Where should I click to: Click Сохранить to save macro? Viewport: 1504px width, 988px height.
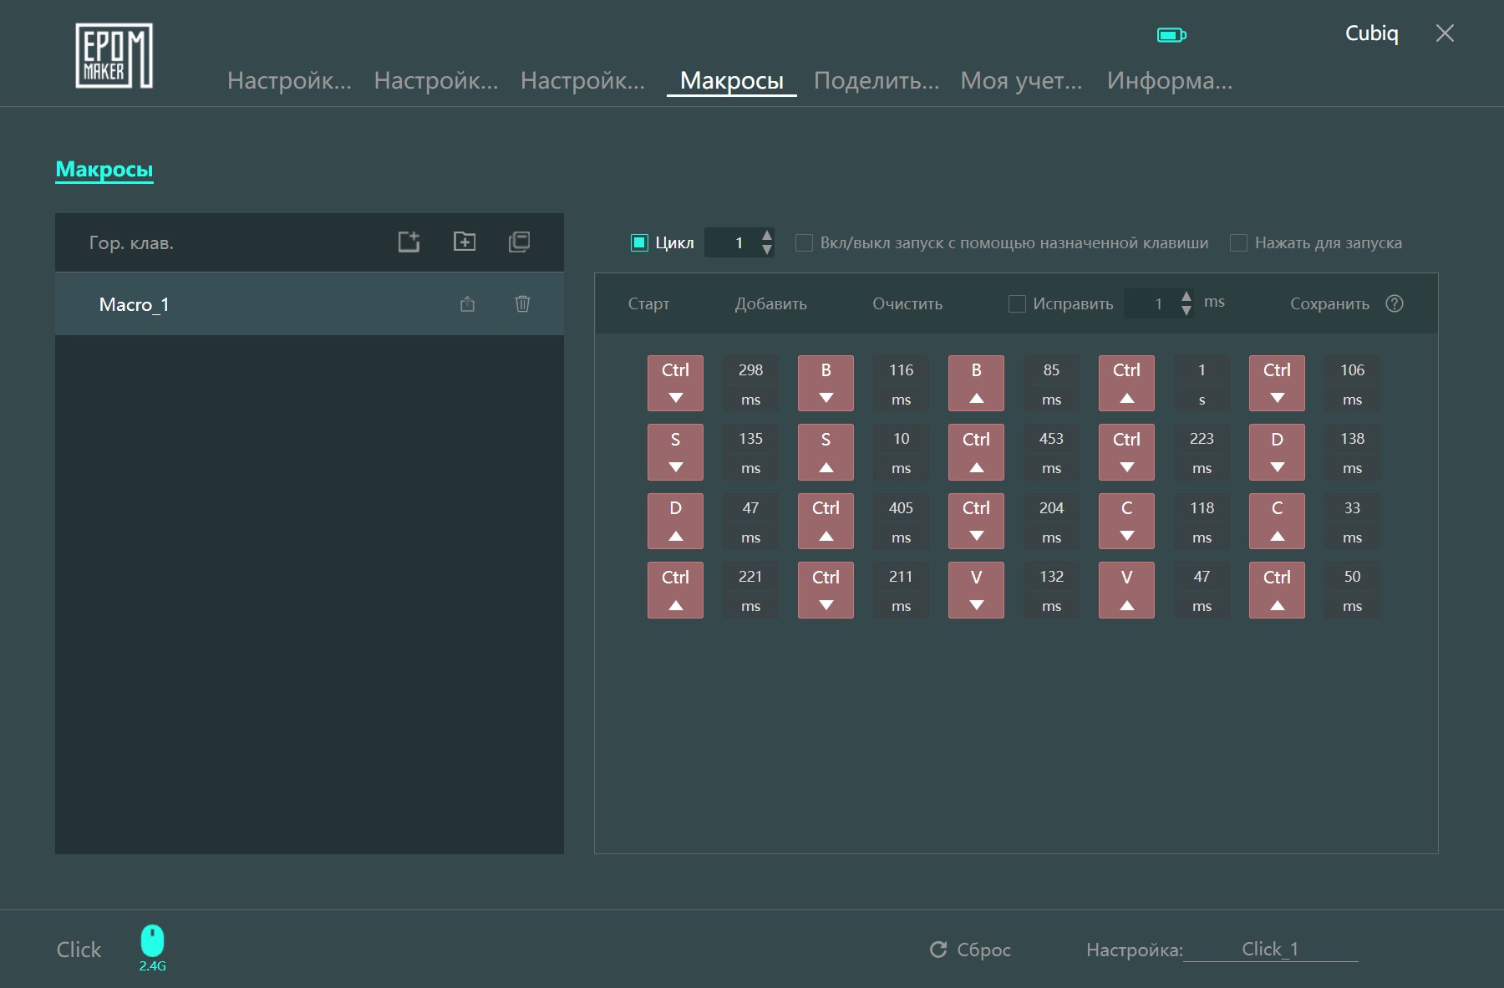click(x=1329, y=303)
